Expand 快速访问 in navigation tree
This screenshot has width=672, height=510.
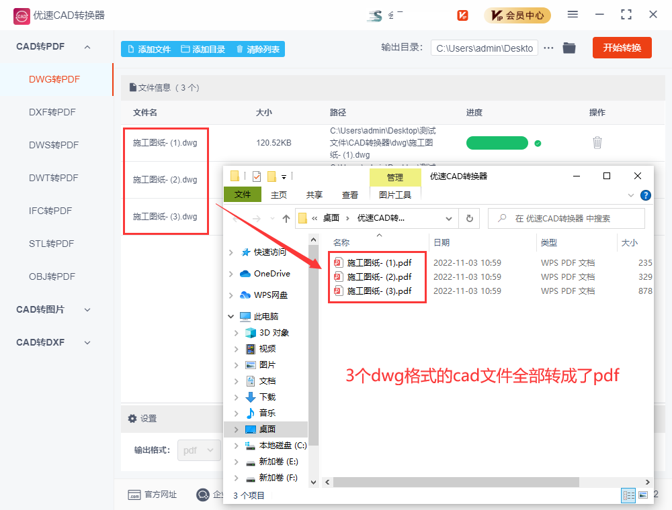tap(231, 252)
